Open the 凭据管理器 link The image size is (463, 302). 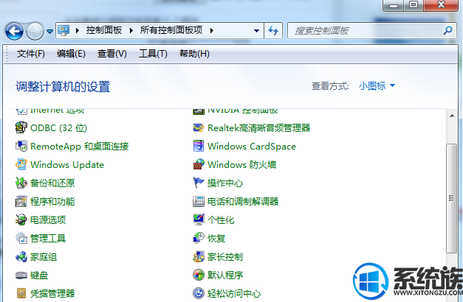(x=52, y=293)
